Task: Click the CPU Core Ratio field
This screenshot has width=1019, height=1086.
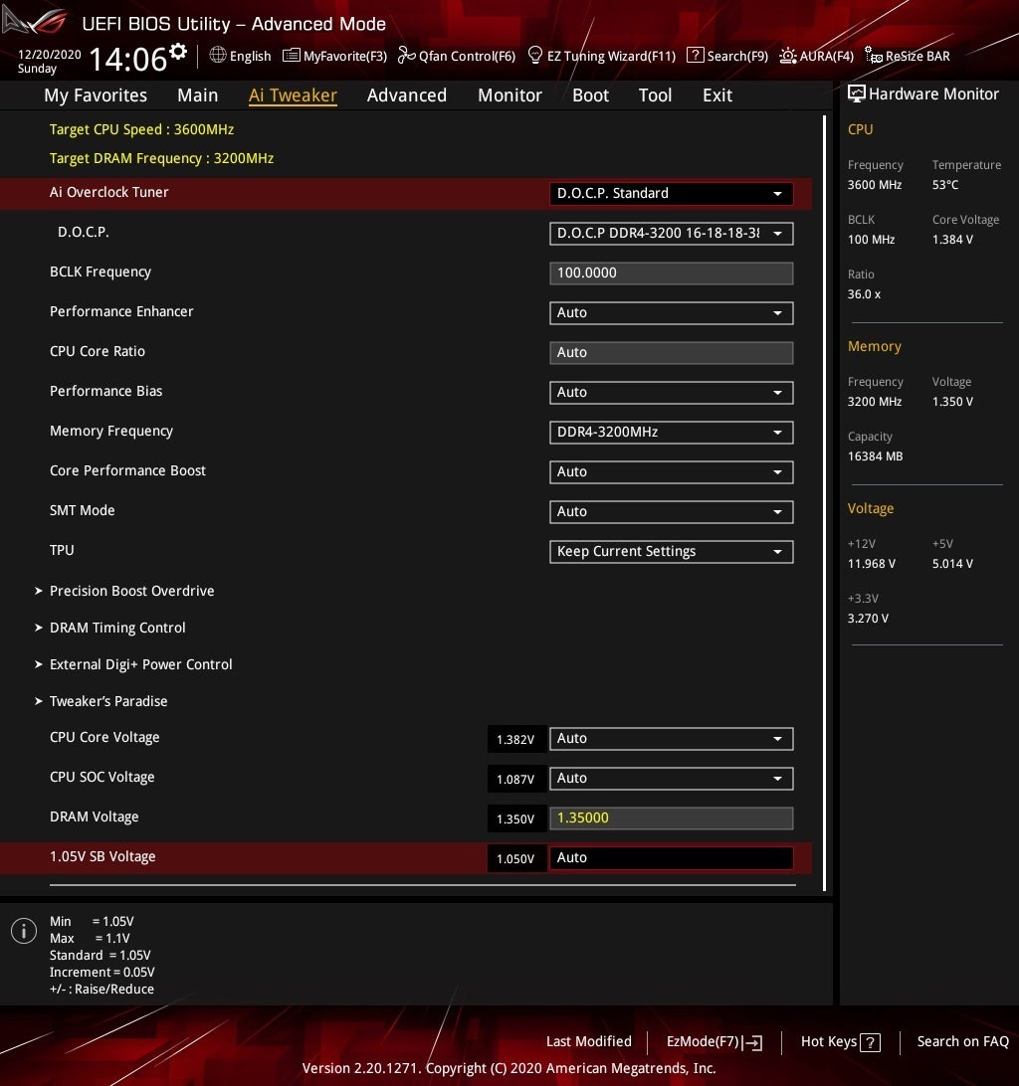Action: pyautogui.click(x=671, y=352)
